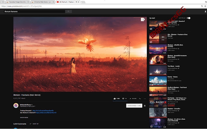
Task: Click the browser address bar URL
Action: pyautogui.click(x=22, y=6)
